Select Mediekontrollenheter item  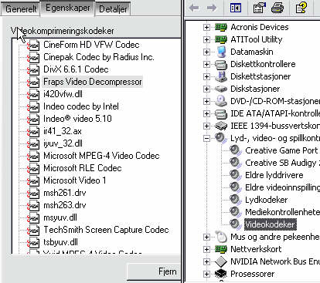(x=282, y=212)
